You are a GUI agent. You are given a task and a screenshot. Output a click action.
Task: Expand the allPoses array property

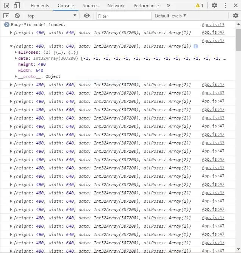16,52
